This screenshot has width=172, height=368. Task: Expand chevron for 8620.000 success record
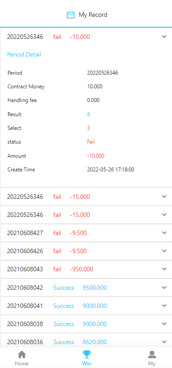point(164,342)
